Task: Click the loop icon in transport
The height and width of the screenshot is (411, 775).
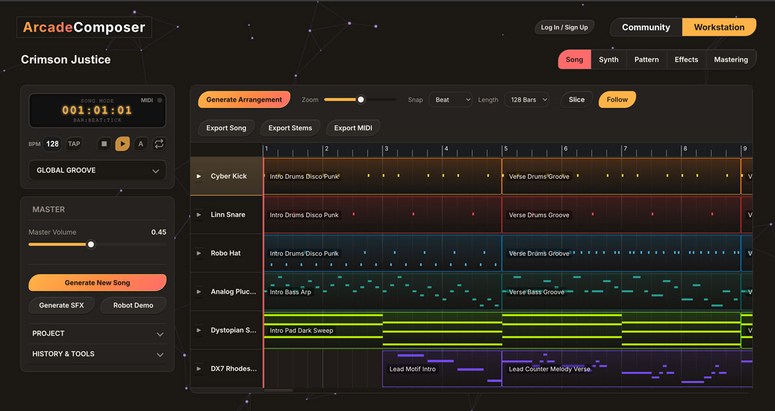Action: point(159,144)
